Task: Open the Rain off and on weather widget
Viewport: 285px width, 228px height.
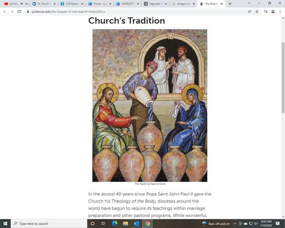Action: (216, 224)
